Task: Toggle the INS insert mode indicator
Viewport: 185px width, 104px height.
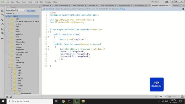Action: point(169,96)
